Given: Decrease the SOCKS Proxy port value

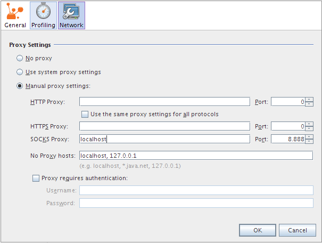Looking at the screenshot, I should pyautogui.click(x=309, y=141).
